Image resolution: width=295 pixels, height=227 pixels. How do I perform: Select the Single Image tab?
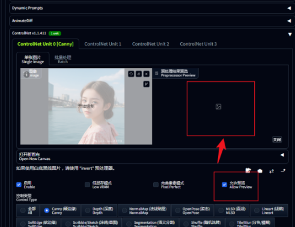pyautogui.click(x=32, y=60)
